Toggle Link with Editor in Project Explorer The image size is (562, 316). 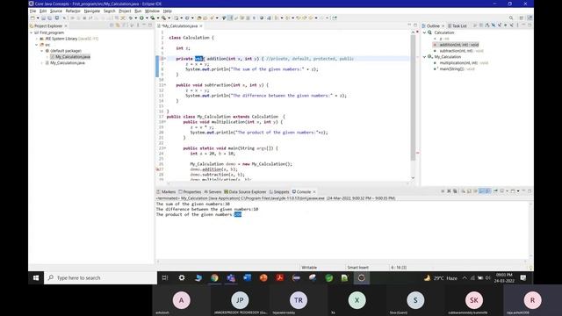[x=117, y=25]
